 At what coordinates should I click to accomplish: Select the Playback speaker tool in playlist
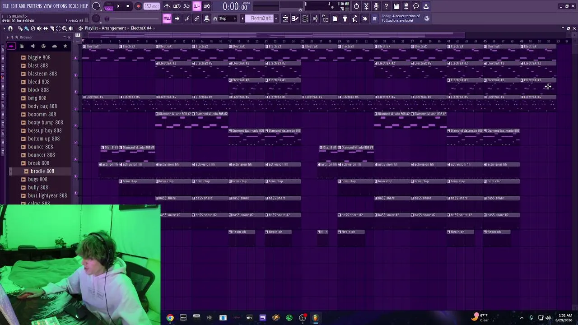71,28
